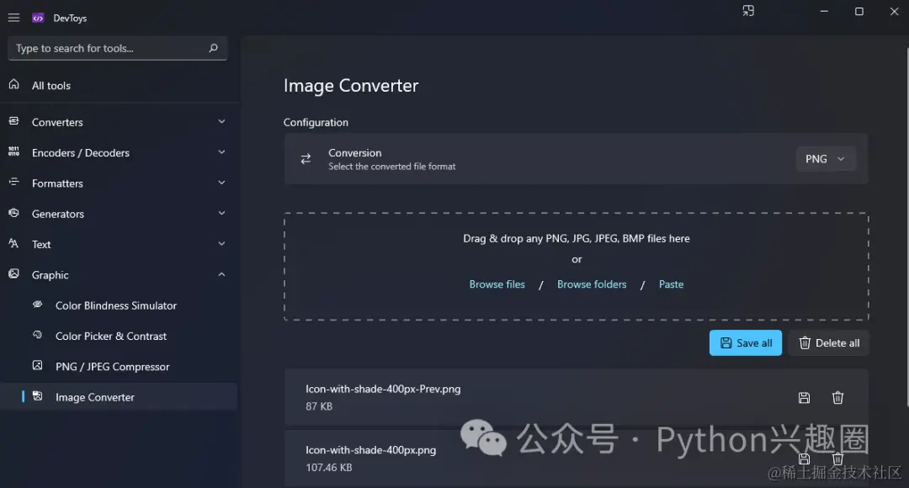Minimize the DevToys window
Screen dimensions: 909x488
click(824, 11)
